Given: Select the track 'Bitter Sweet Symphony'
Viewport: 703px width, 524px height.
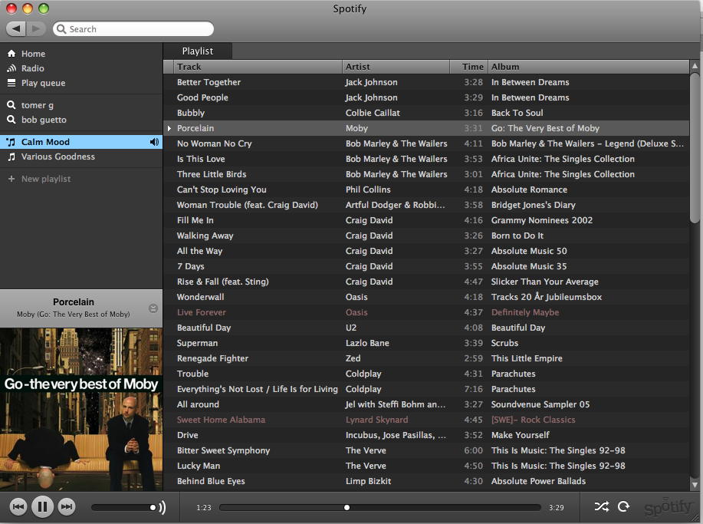Looking at the screenshot, I should click(223, 450).
